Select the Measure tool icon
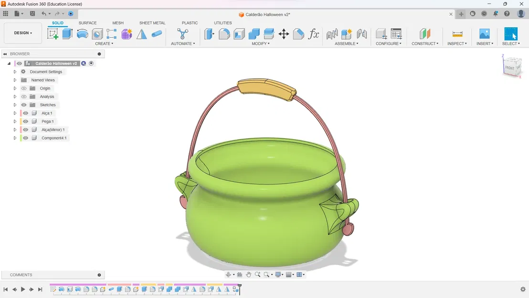 pos(457,34)
